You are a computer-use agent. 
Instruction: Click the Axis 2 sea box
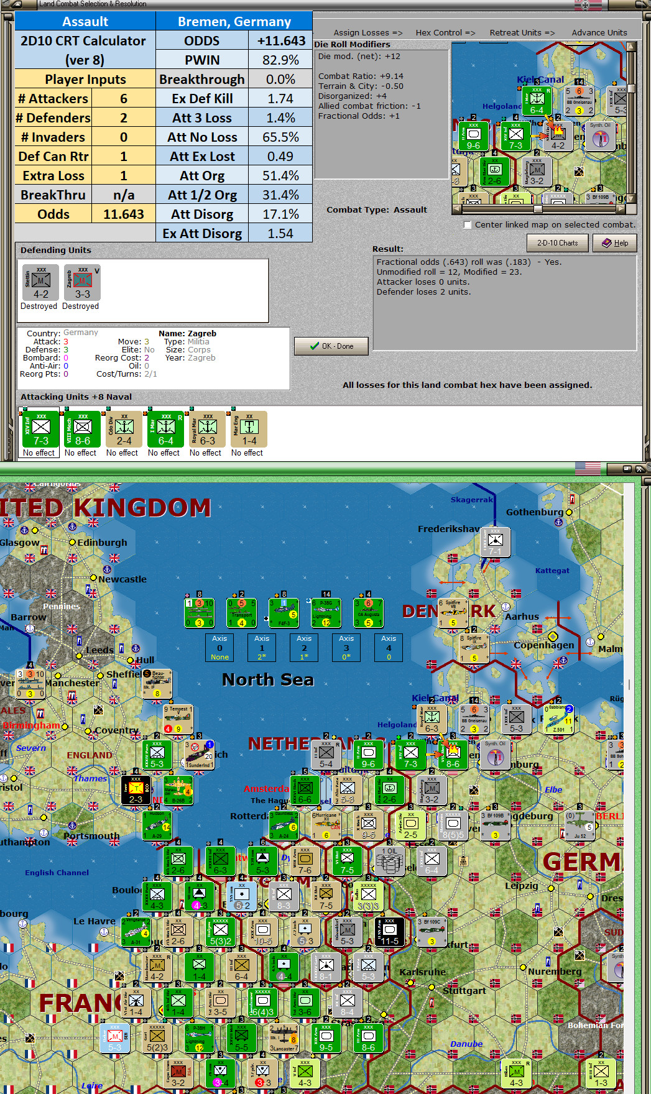[x=304, y=648]
